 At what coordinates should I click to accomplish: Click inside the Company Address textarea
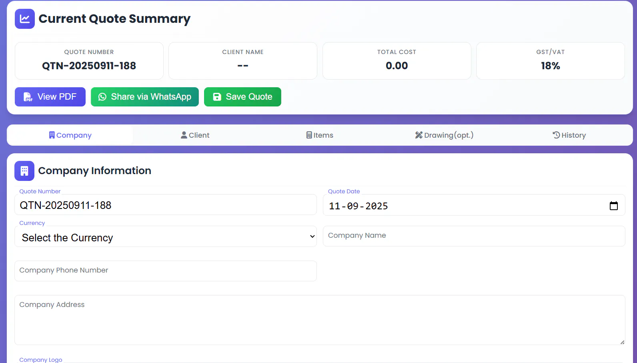320,320
